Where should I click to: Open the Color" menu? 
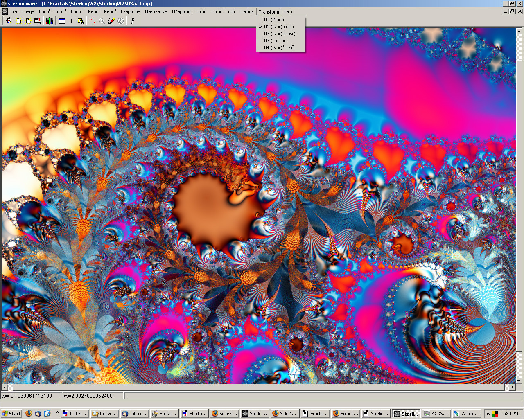pyautogui.click(x=217, y=11)
